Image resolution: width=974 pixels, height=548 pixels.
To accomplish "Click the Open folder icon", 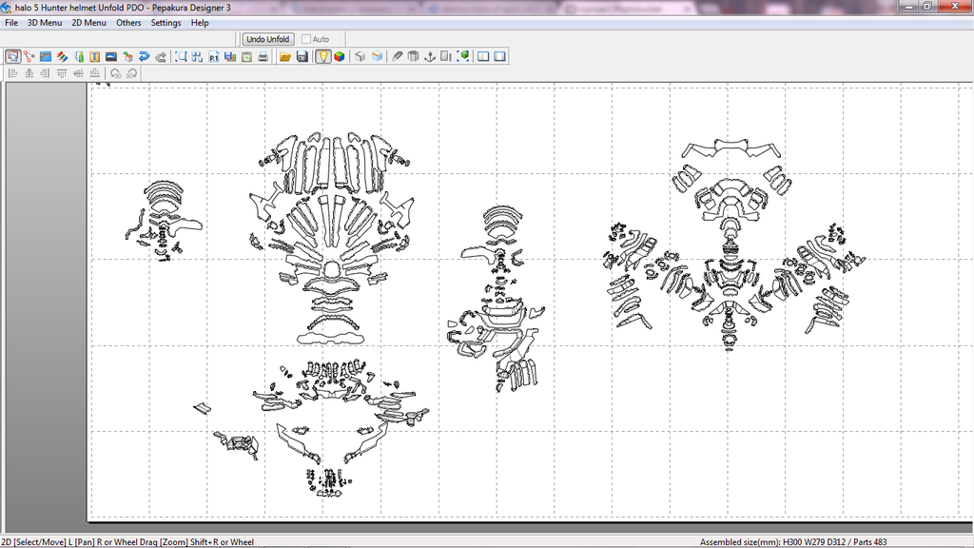I will [285, 57].
